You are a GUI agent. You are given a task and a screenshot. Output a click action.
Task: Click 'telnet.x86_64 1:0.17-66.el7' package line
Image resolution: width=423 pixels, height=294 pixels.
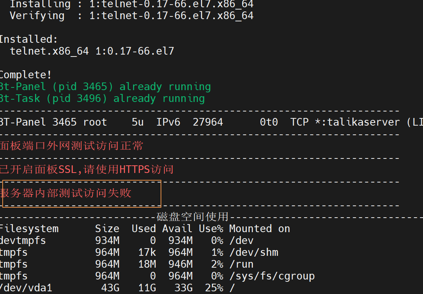pos(92,51)
